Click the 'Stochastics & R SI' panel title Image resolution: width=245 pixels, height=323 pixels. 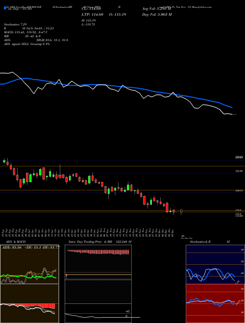(x=210, y=242)
